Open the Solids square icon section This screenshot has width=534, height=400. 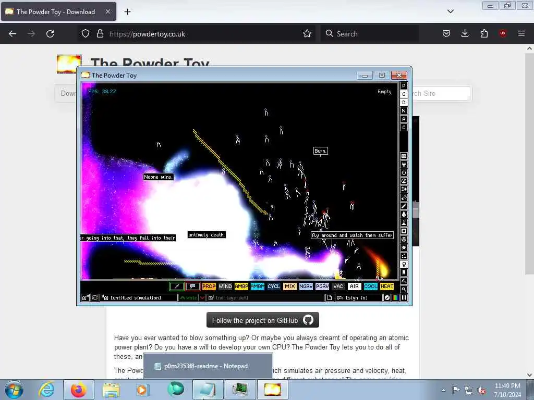coord(404,231)
